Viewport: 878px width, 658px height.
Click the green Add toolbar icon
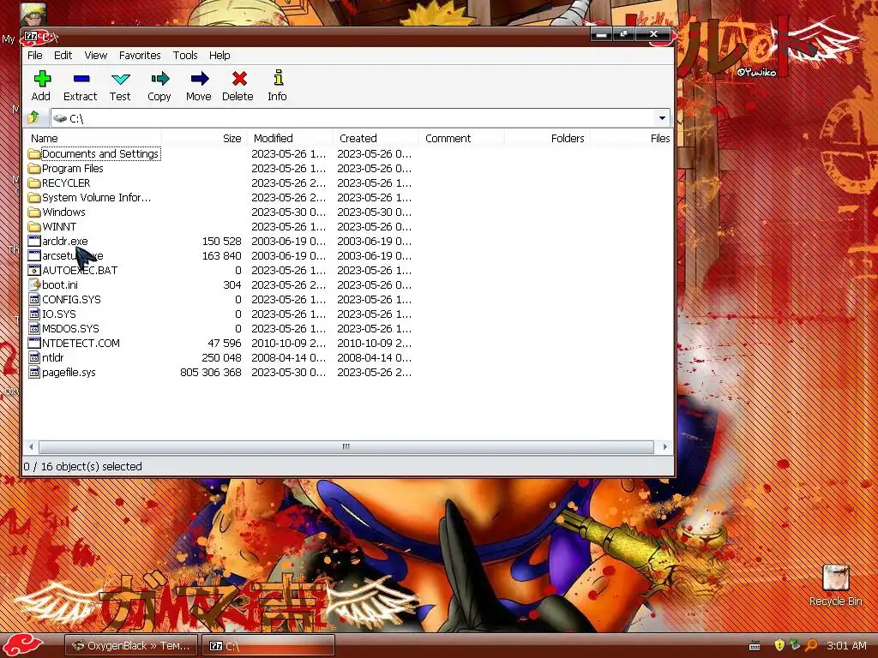42,78
